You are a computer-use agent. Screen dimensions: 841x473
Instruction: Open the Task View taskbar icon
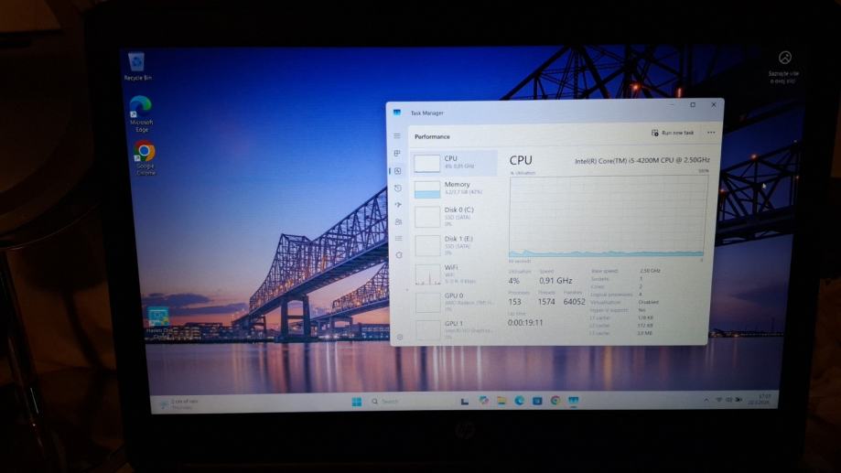pos(465,401)
